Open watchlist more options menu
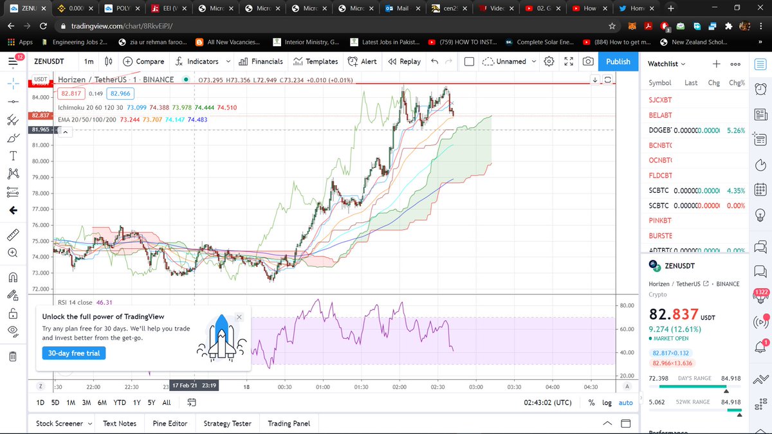 [735, 64]
